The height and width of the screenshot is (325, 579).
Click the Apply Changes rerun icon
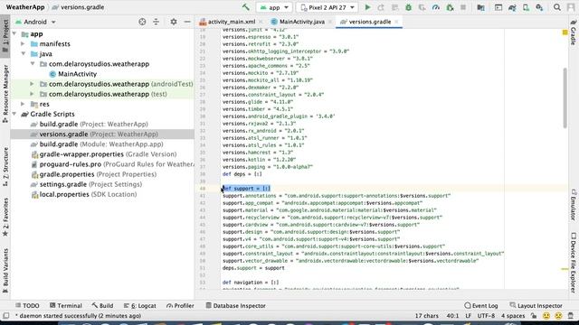click(x=381, y=7)
